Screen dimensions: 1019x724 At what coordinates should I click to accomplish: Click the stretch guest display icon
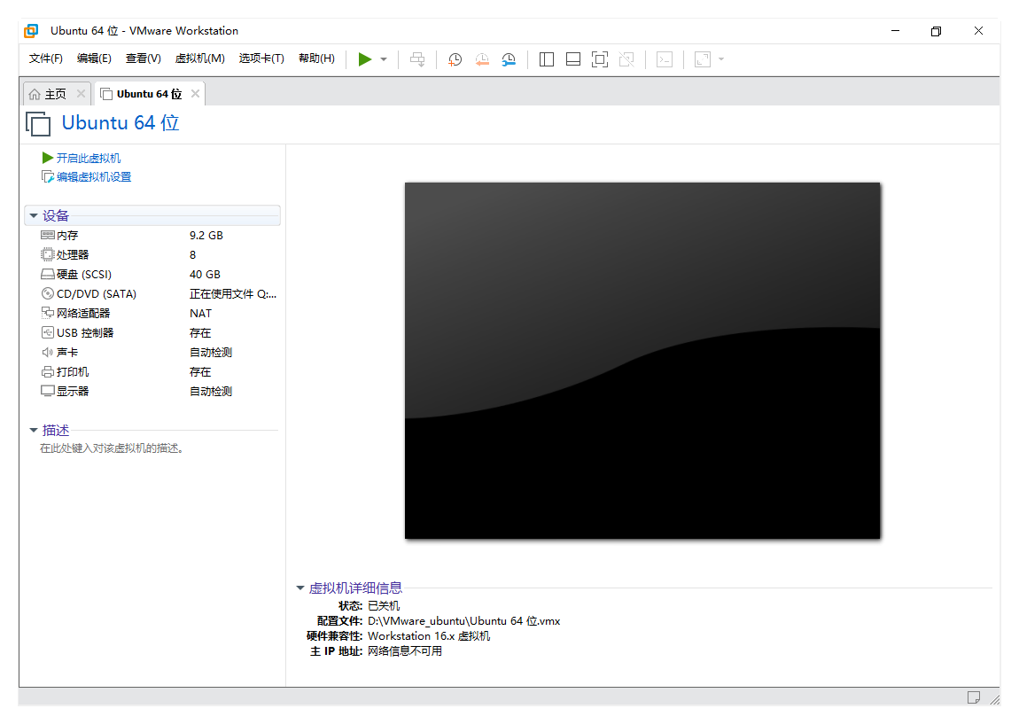[703, 59]
